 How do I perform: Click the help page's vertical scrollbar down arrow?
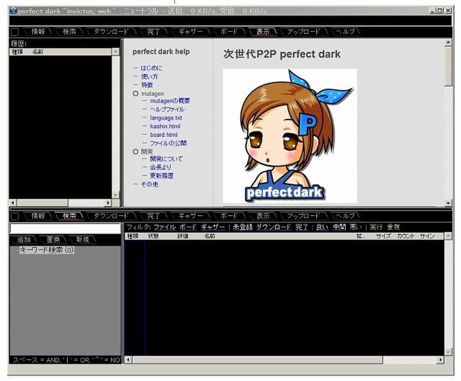[x=448, y=203]
